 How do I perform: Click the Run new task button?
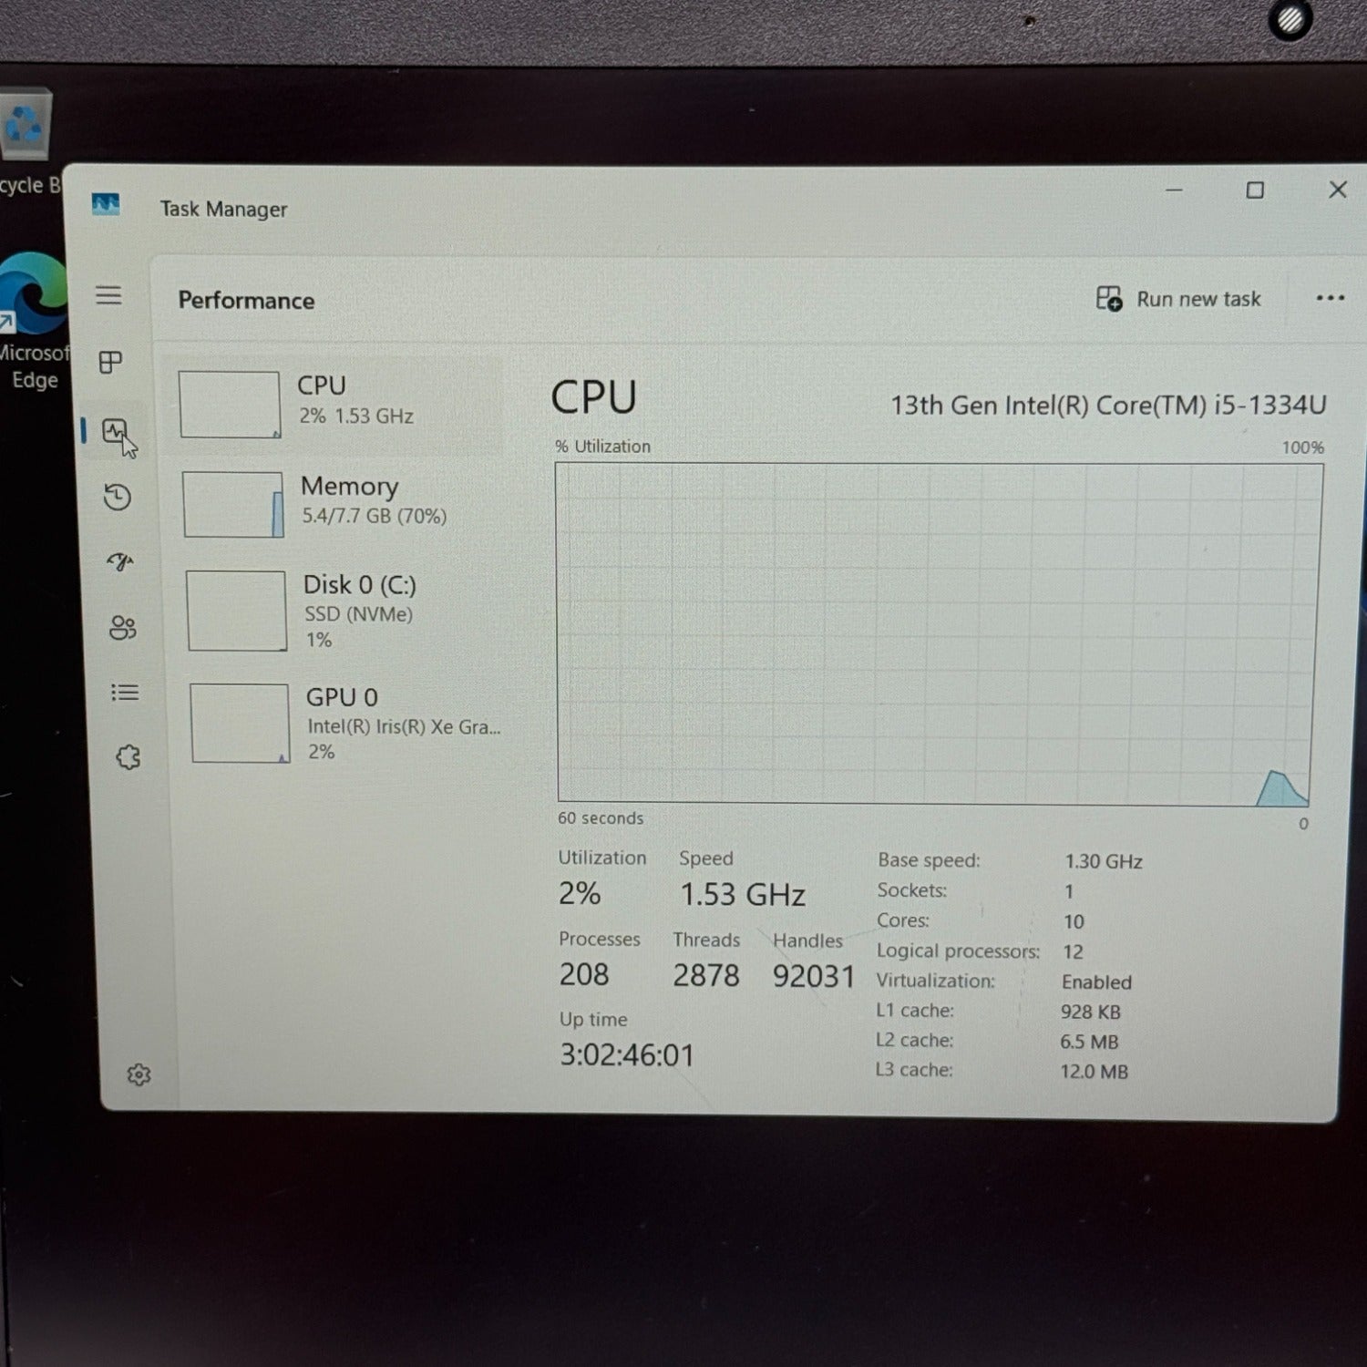click(x=1178, y=299)
